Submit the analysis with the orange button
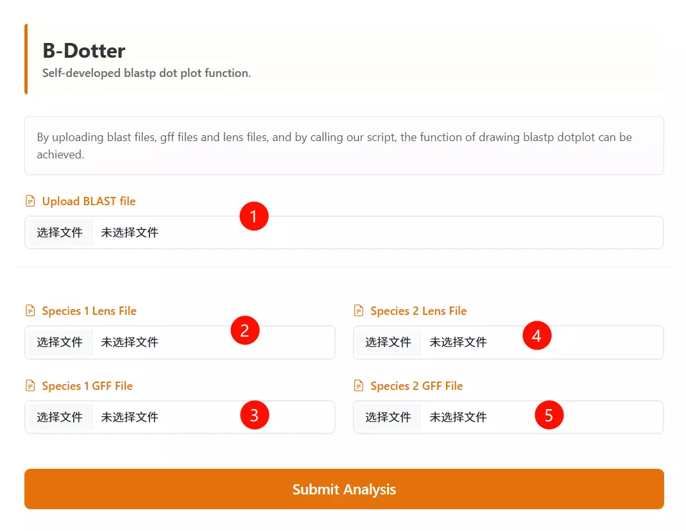The image size is (686, 531). [344, 489]
